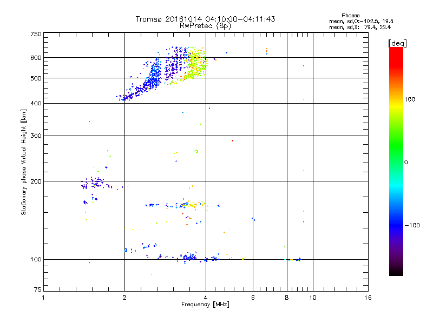Click the '[deg]' colorbar unit label
The image size is (433, 324).
[x=397, y=44]
